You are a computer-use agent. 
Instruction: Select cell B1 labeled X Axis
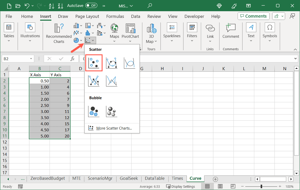point(39,75)
